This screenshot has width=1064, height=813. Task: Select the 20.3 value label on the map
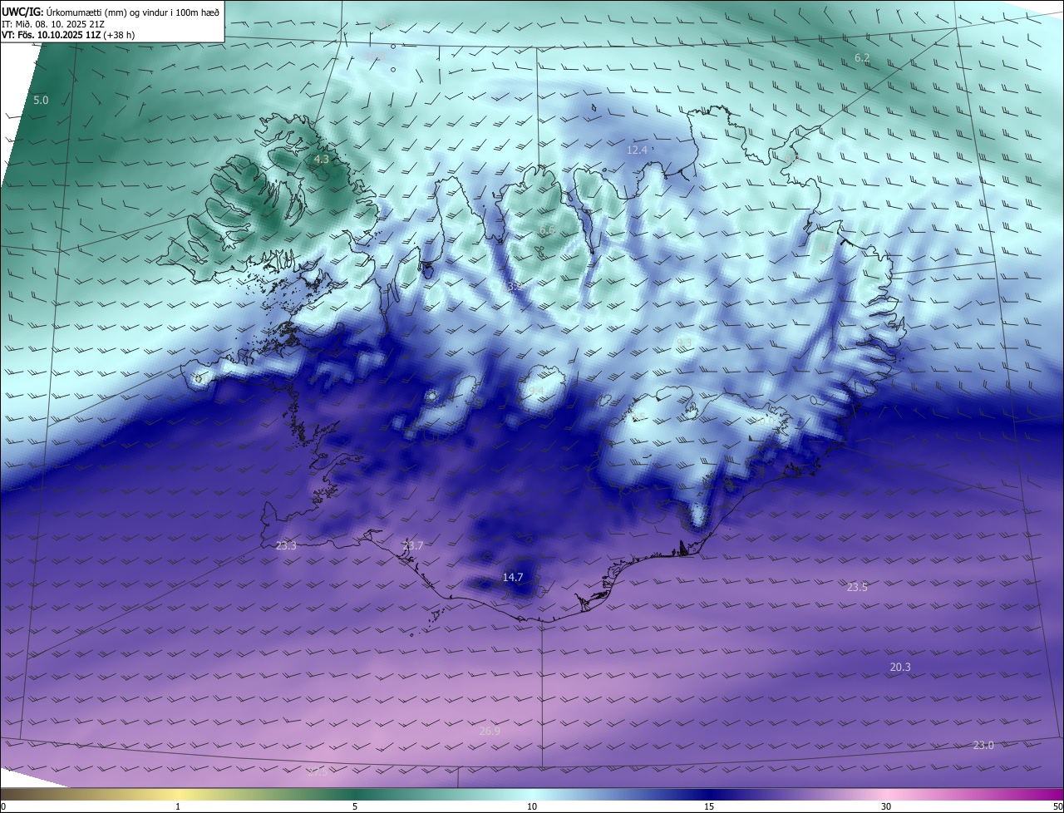900,667
